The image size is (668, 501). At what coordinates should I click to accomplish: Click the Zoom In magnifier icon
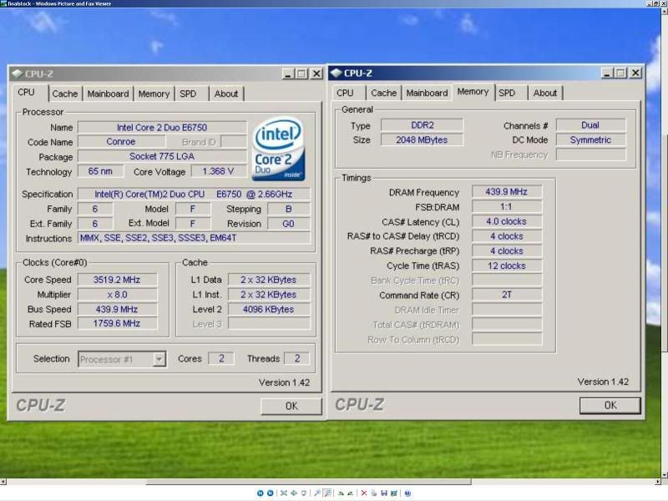click(x=318, y=493)
